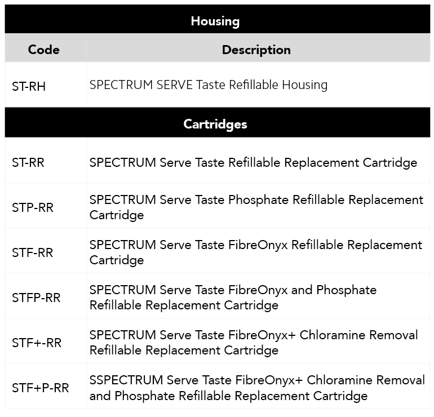This screenshot has height=417, width=434.
Task: Click the ST-RR Replacement Cartridge description
Action: (x=254, y=163)
